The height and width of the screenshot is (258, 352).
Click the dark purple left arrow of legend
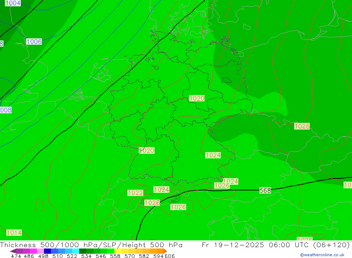click(x=13, y=251)
